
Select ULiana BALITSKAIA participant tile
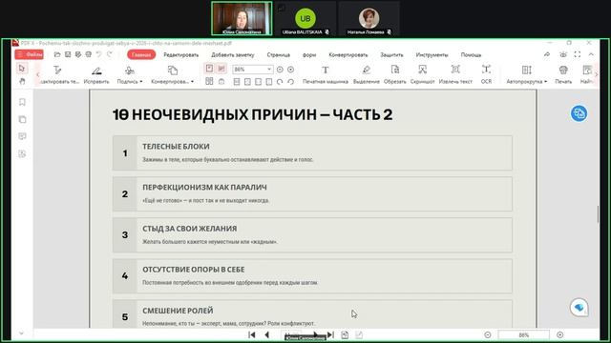[x=305, y=19]
